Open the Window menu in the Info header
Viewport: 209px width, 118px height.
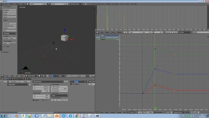pos(18,4)
